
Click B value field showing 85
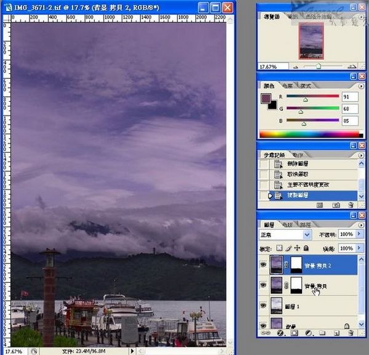tap(350, 121)
